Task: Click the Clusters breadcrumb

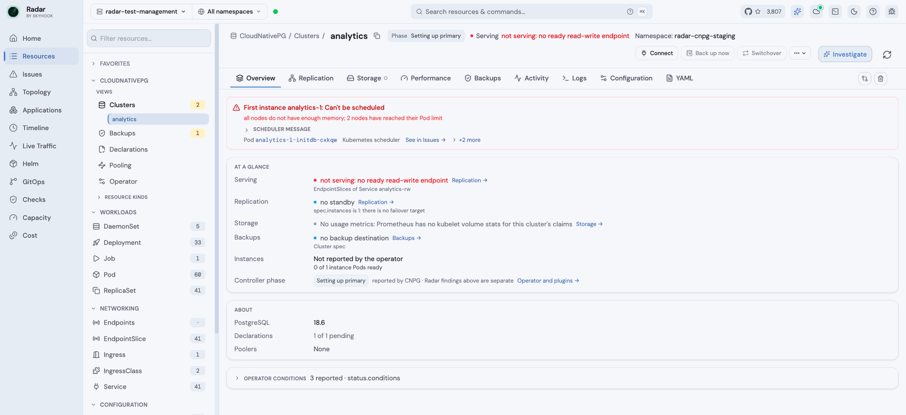Action: (307, 36)
